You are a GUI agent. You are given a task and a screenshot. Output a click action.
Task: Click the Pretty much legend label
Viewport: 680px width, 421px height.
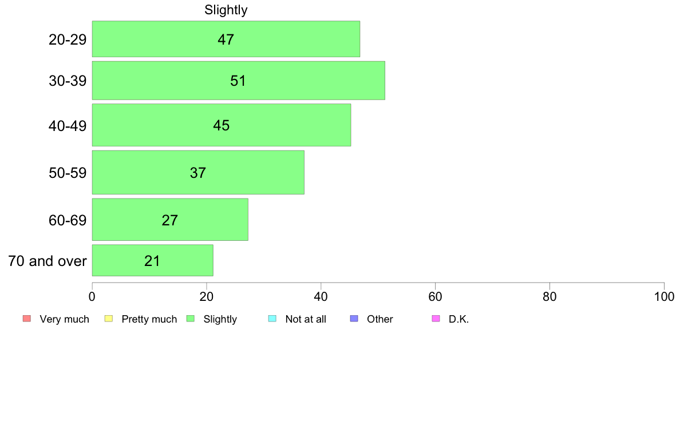pos(149,319)
